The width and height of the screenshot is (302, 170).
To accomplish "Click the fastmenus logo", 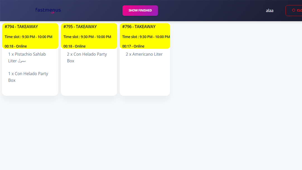I will [48, 11].
